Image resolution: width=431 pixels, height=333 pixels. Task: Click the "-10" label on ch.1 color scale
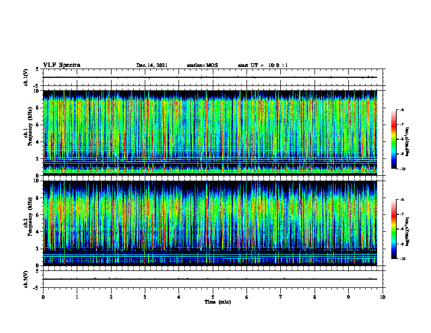(402, 169)
